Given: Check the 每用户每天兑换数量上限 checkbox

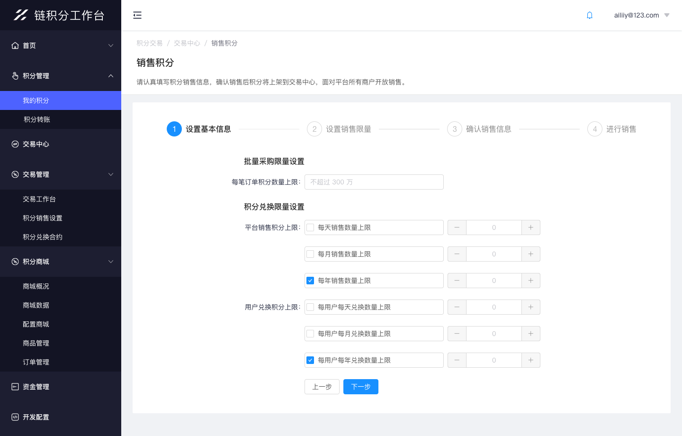Looking at the screenshot, I should (310, 307).
